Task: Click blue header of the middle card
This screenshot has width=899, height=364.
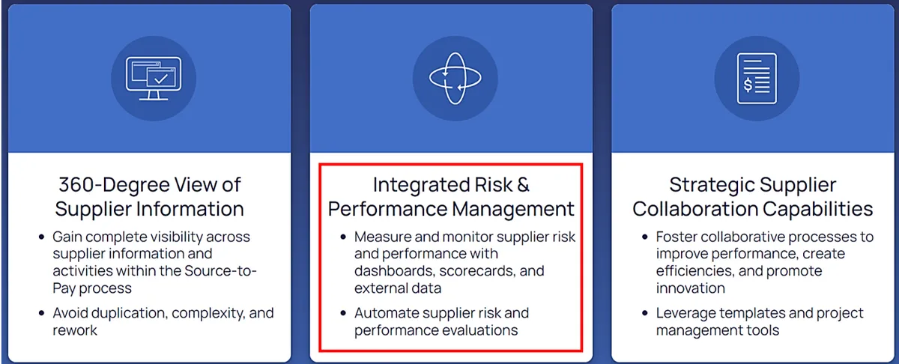Action: pos(451,78)
